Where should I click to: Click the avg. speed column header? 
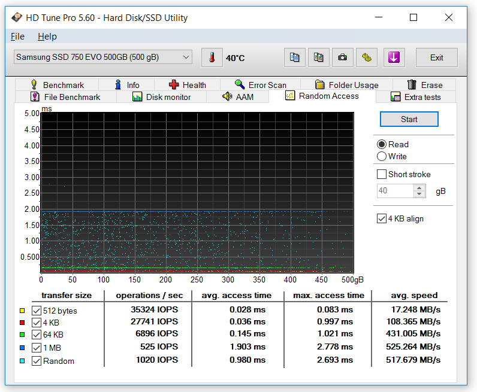click(414, 296)
